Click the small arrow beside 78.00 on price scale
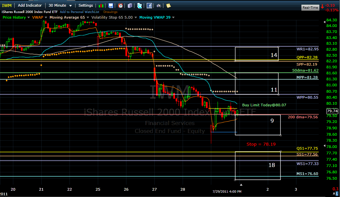Image resolution: width=340 pixels, height=197 pixels. [324, 146]
